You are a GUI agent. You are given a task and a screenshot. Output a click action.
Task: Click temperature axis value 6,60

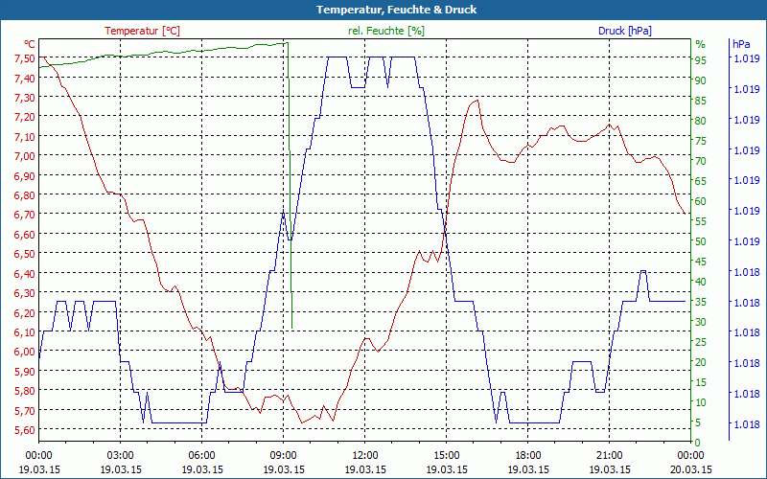coord(25,234)
